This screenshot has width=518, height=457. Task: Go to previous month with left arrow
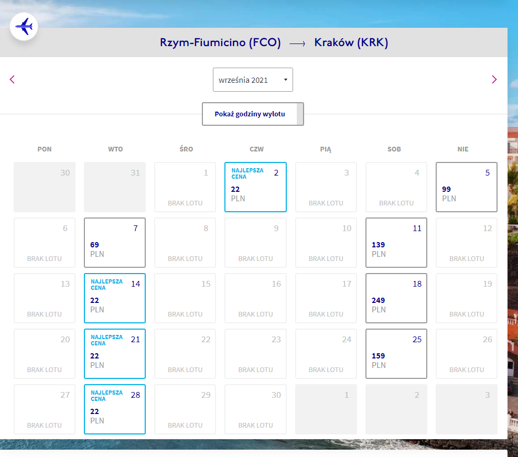click(x=12, y=80)
